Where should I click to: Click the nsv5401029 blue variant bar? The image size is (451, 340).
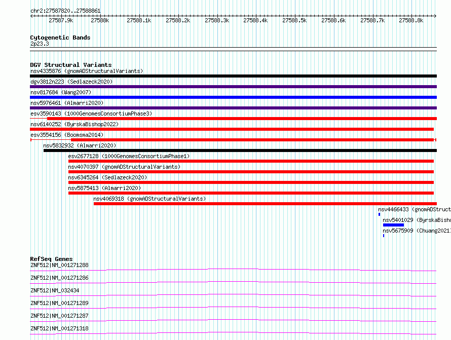[393, 225]
